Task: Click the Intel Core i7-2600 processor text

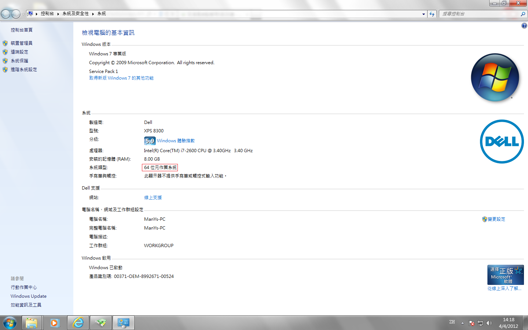Action: click(198, 151)
